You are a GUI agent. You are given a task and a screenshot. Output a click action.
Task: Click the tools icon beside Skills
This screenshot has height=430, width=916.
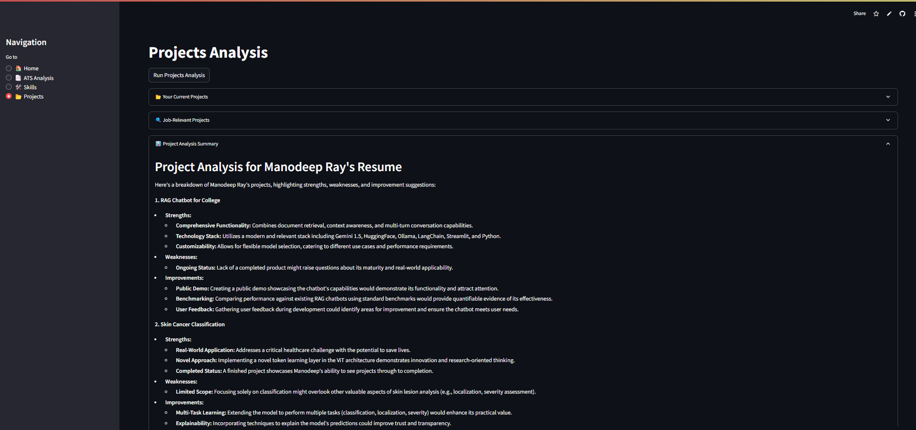[18, 87]
